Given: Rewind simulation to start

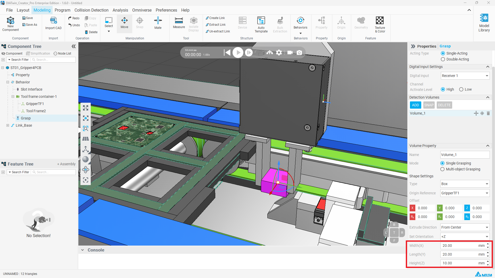Looking at the screenshot, I should [227, 53].
